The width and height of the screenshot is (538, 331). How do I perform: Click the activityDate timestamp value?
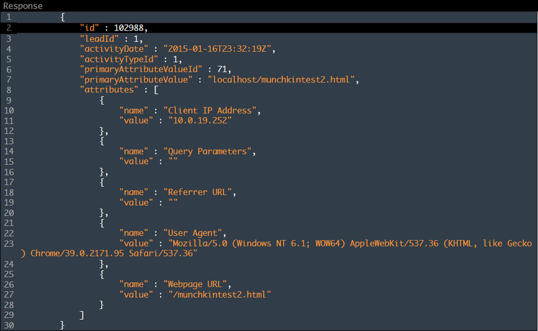(x=217, y=49)
